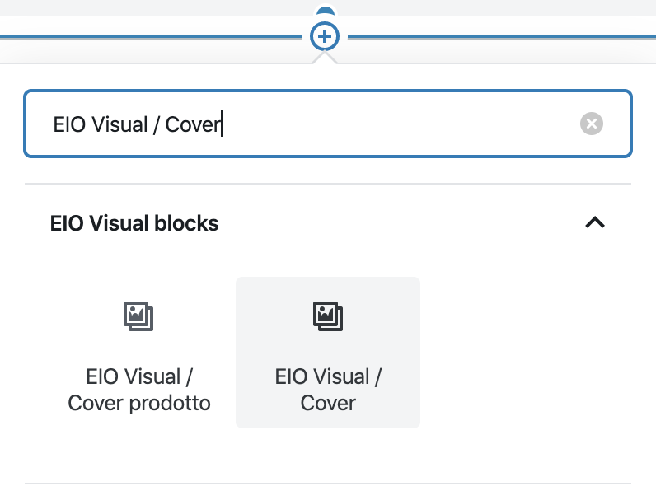Image resolution: width=656 pixels, height=491 pixels.
Task: Click the gray circular reset search button
Action: [591, 124]
